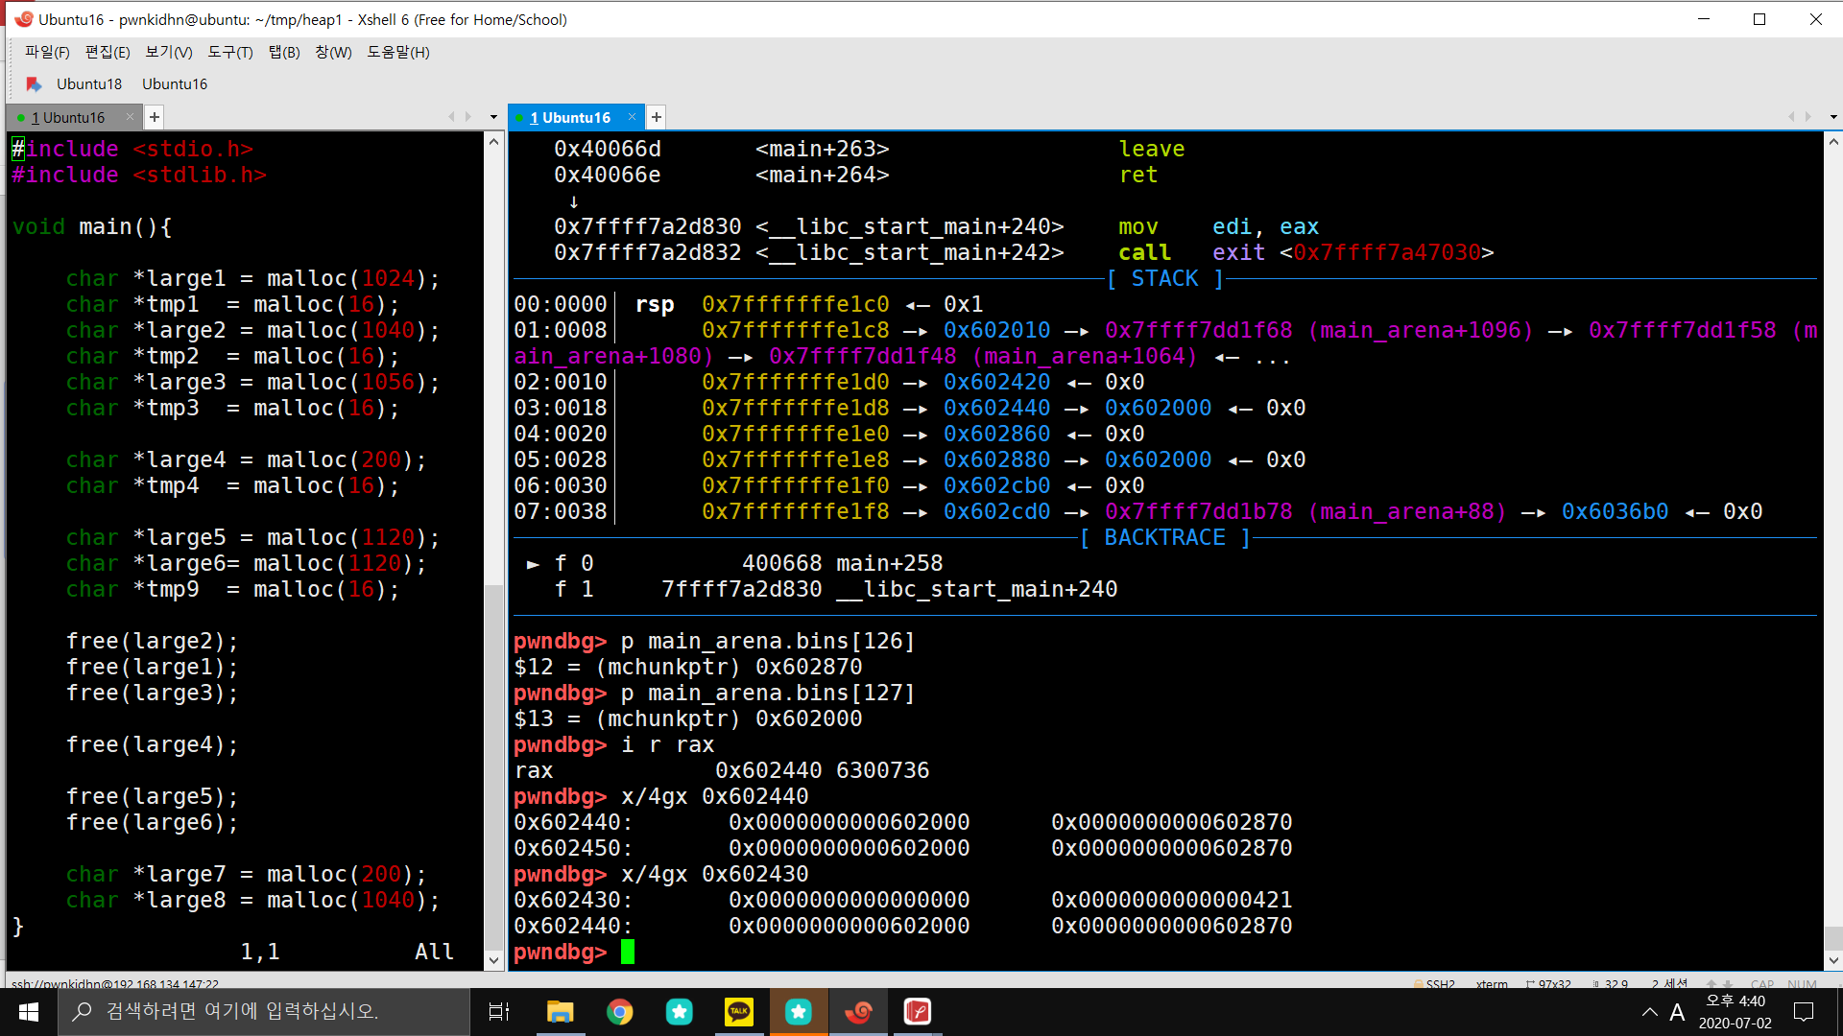
Task: Click the Windows taskbar search box
Action: [x=264, y=1012]
